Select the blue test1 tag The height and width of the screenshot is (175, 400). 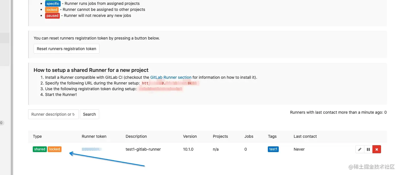tap(273, 149)
